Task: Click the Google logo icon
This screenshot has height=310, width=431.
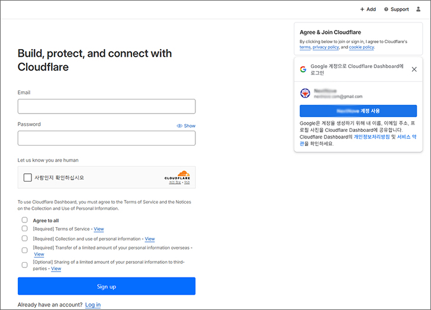Action: pyautogui.click(x=303, y=69)
